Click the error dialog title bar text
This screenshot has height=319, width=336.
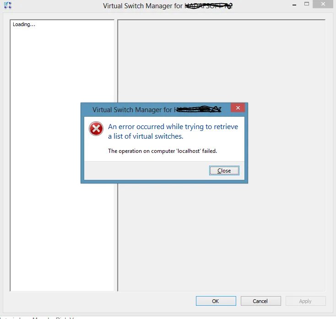(x=157, y=110)
